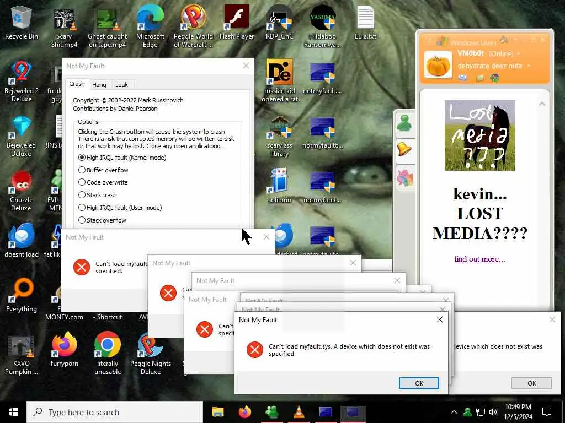Select the KXVO Pumpkin video file

pos(22,355)
